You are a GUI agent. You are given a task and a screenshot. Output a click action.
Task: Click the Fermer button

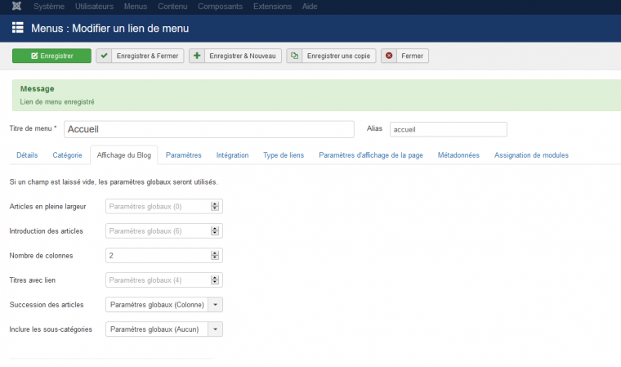tap(404, 56)
